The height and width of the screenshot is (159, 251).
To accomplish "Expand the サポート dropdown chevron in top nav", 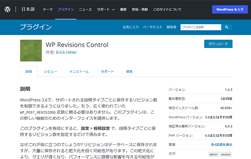I will pyautogui.click(x=113, y=10).
